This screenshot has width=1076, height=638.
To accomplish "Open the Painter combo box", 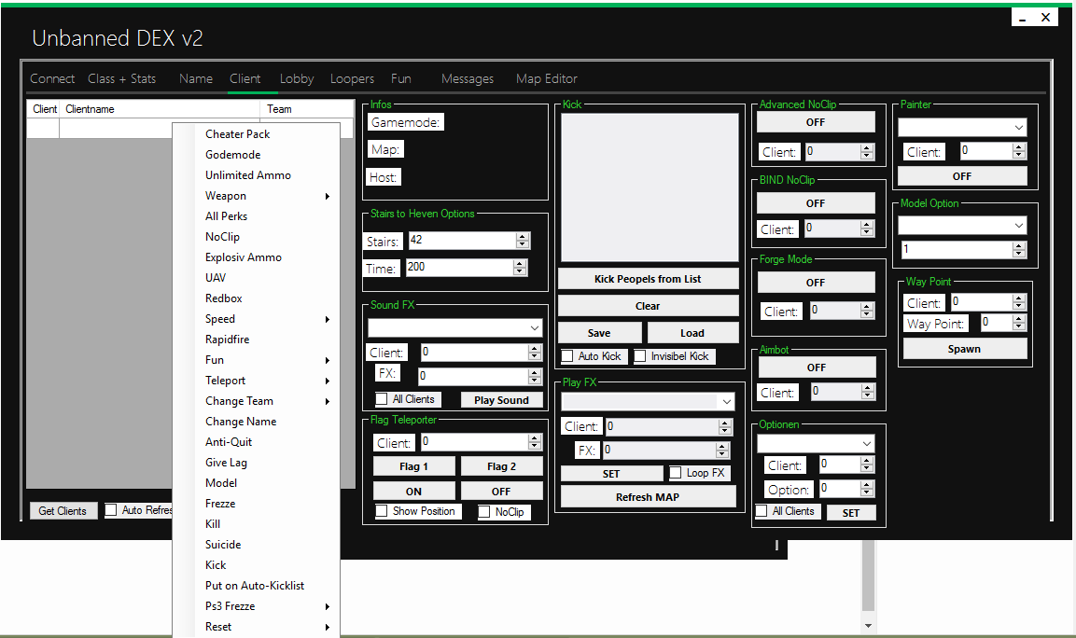I will tap(1017, 127).
